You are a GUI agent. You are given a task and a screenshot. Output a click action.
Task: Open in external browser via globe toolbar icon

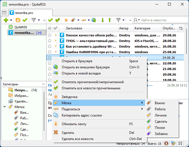click(x=94, y=20)
